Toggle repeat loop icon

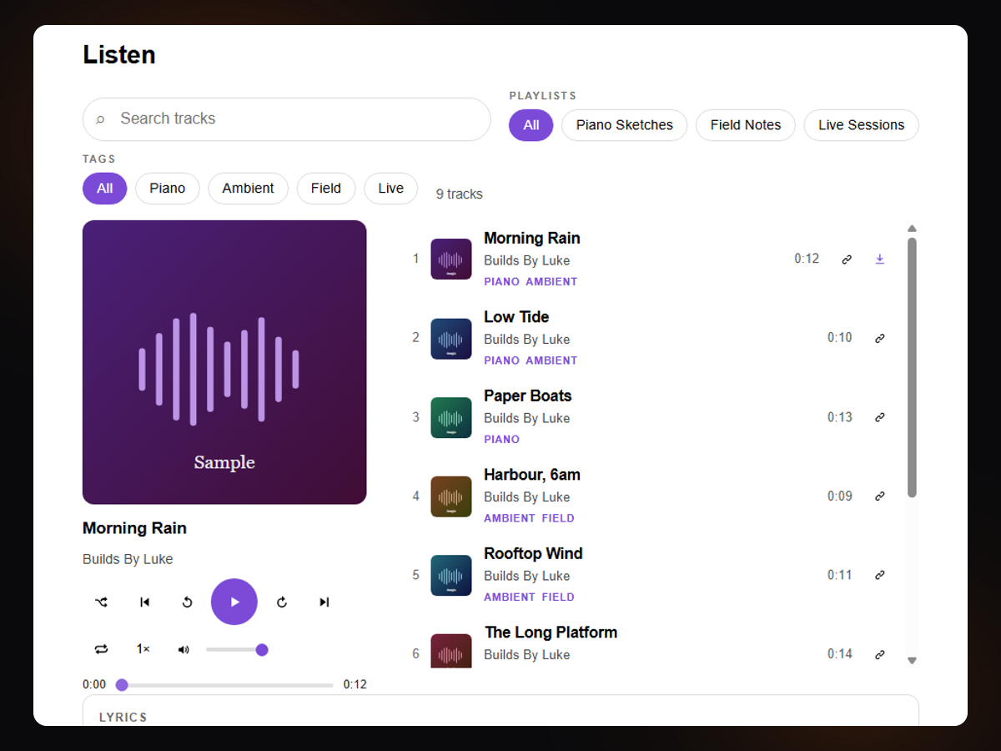[101, 649]
